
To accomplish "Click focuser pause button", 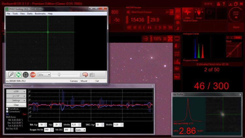I will pos(150,28).
